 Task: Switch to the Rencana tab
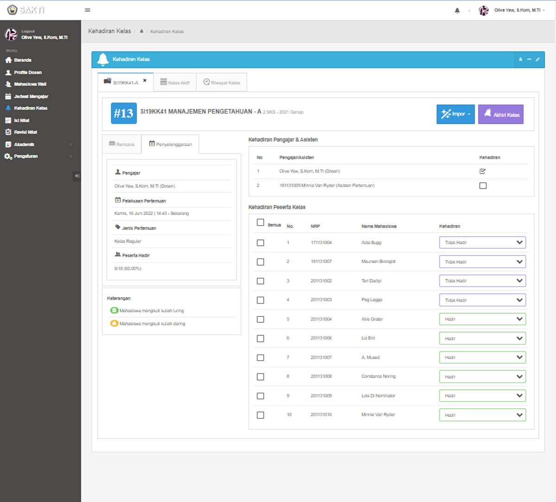pos(122,144)
